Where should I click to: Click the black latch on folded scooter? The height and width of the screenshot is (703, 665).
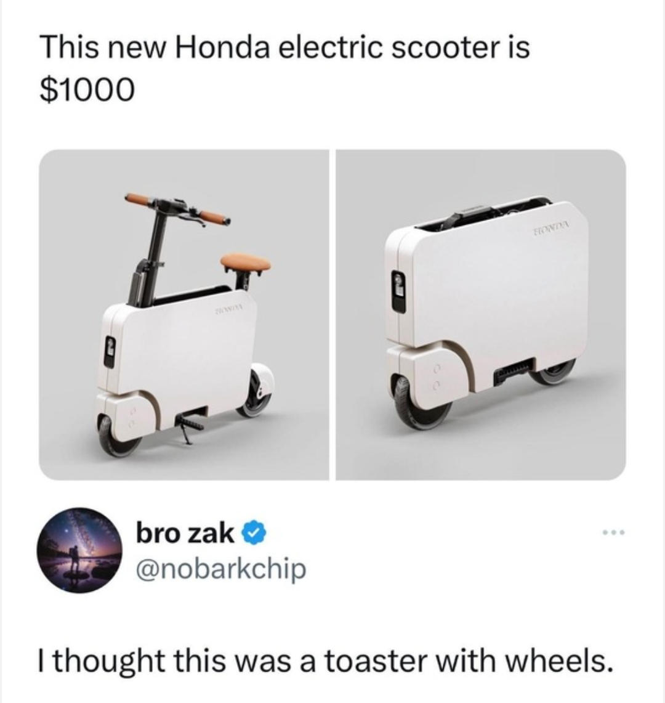[x=399, y=291]
